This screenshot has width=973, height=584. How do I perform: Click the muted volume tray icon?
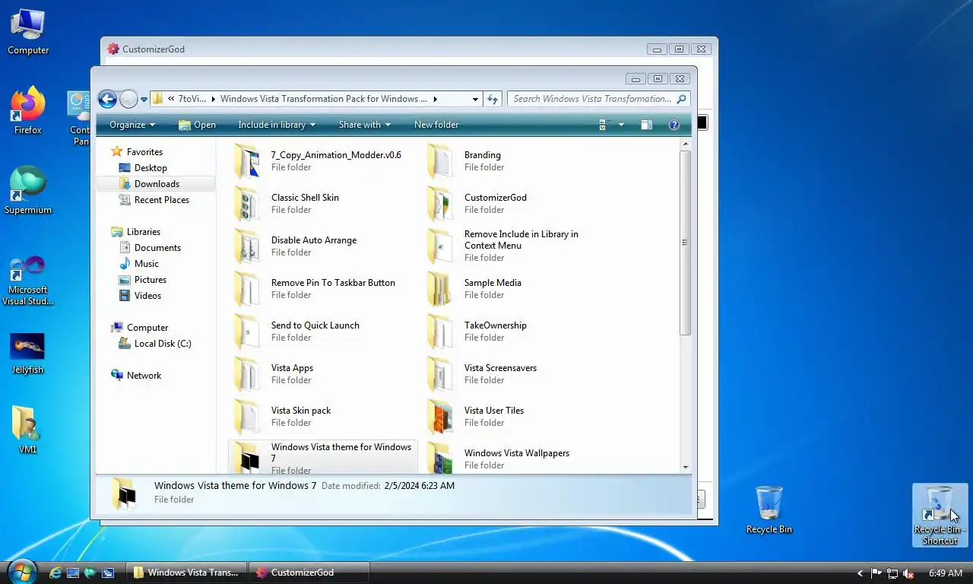click(x=908, y=573)
